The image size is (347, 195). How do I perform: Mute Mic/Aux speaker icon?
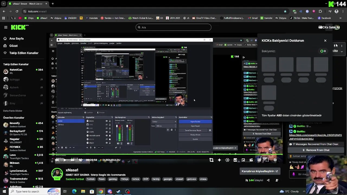coord(128,143)
